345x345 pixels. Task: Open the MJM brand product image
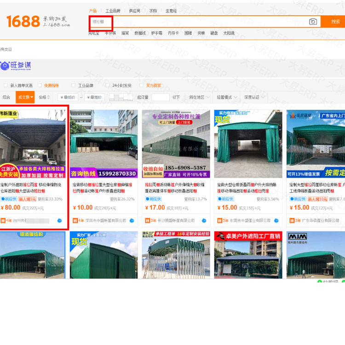click(x=316, y=255)
